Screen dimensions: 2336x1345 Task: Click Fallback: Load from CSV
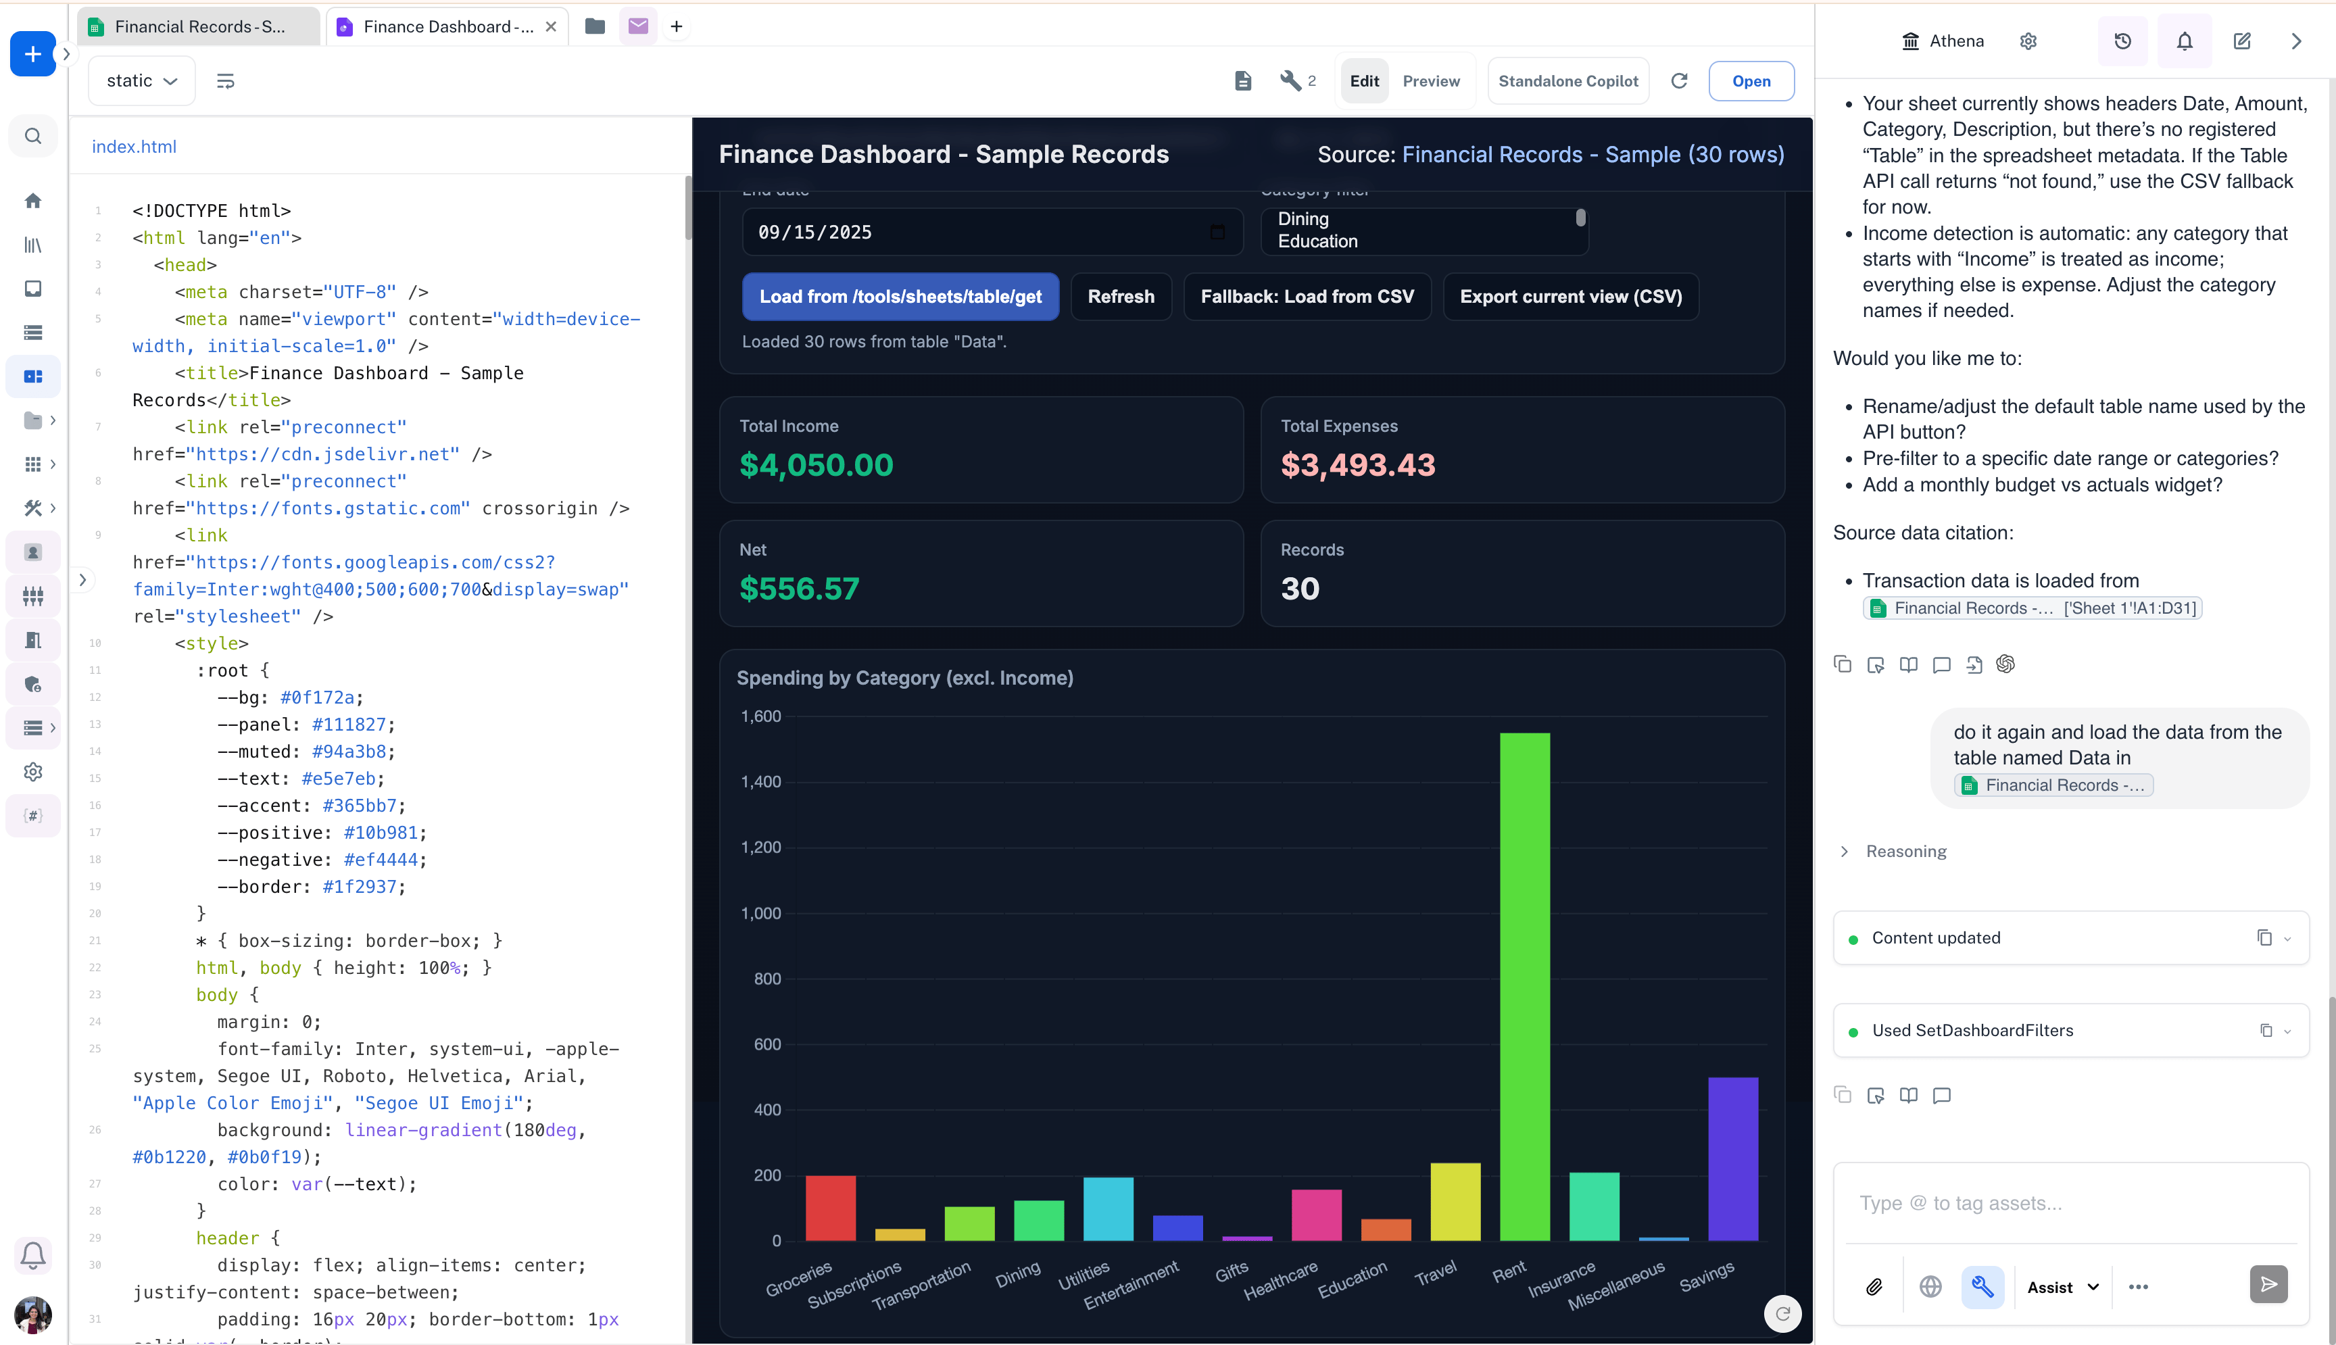point(1307,297)
